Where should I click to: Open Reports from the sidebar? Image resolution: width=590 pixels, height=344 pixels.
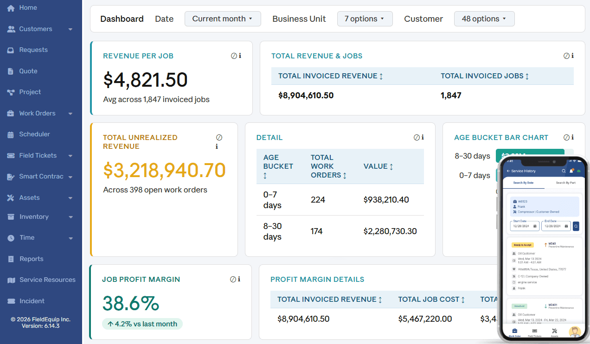[x=32, y=259]
